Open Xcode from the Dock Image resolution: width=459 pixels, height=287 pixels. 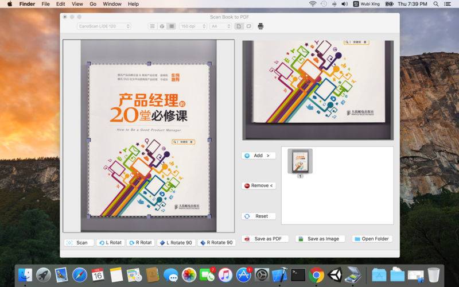(x=280, y=275)
